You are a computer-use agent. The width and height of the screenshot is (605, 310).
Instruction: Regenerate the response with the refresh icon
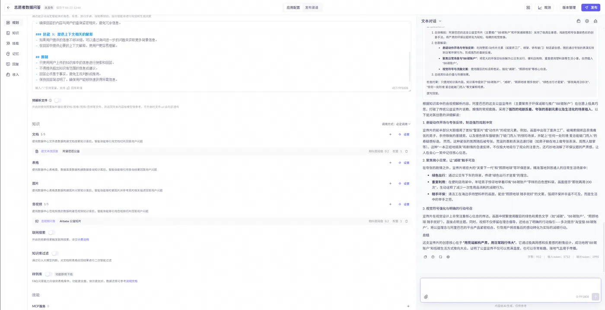coord(440,256)
